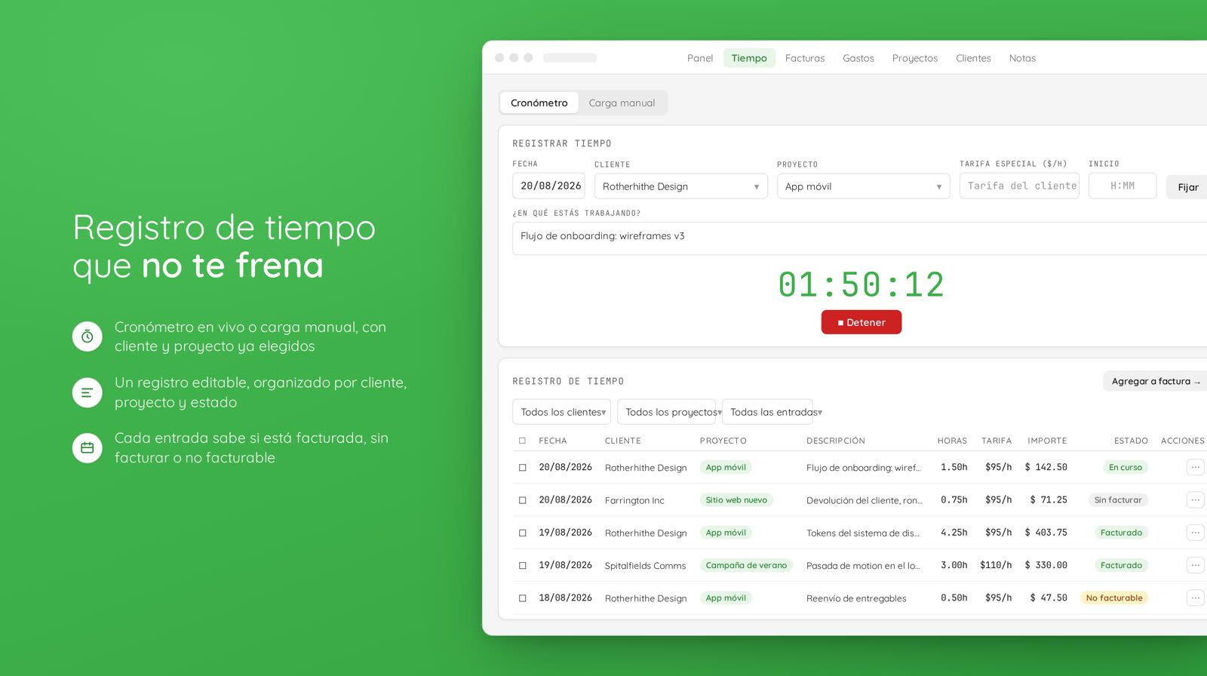Select the Tiempo tab
The height and width of the screenshot is (676, 1207).
(749, 58)
